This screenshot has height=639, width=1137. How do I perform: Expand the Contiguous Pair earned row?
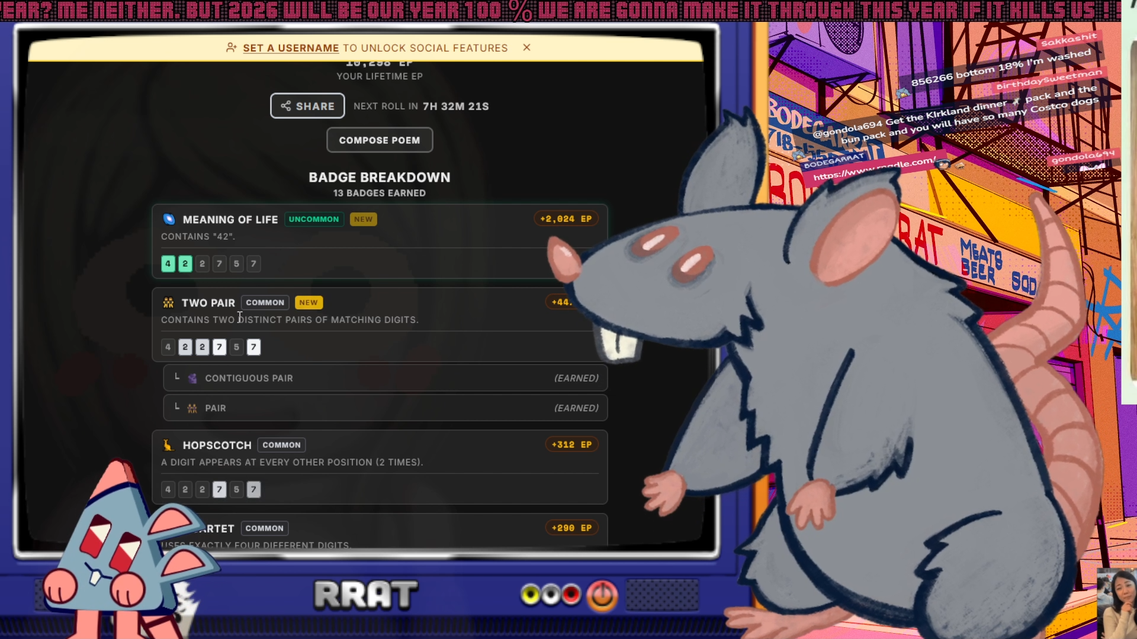point(385,378)
